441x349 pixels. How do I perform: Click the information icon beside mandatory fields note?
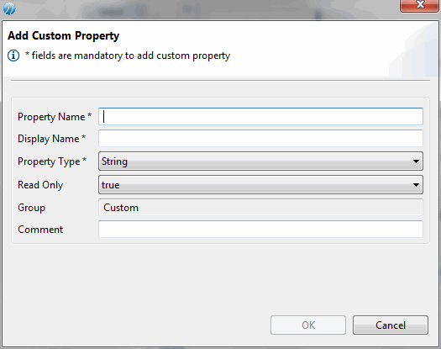13,56
